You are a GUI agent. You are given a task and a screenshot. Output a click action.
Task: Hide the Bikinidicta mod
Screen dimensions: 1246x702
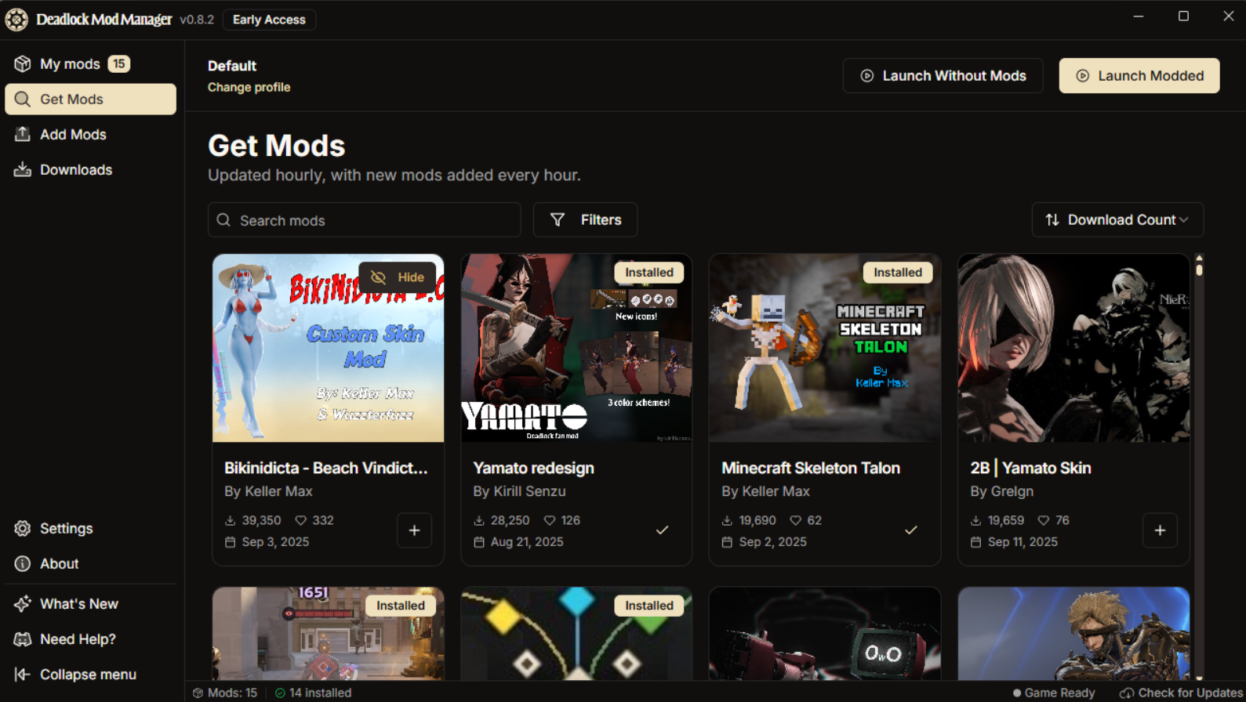tap(397, 277)
